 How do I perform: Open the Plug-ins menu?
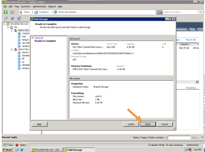pos(52,6)
